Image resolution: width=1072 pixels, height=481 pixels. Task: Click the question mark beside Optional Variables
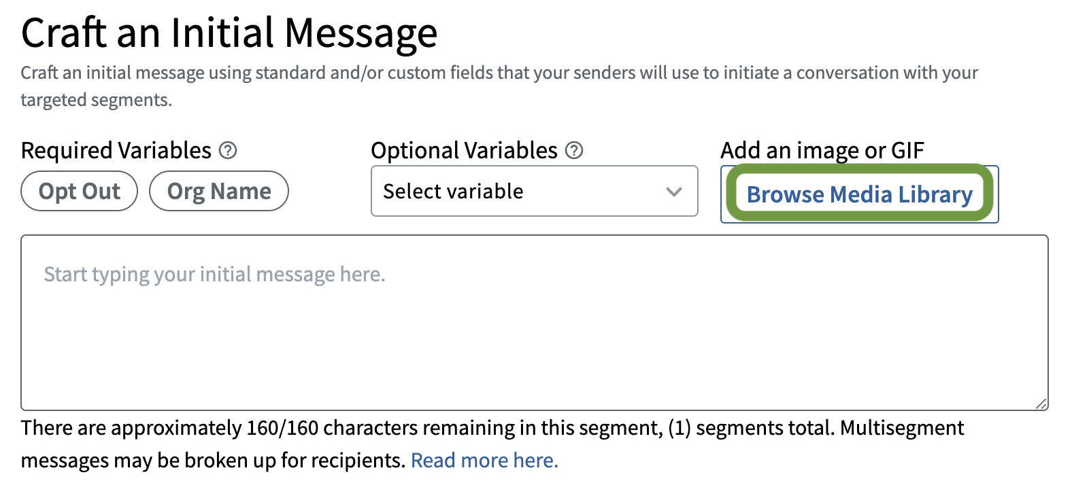573,150
